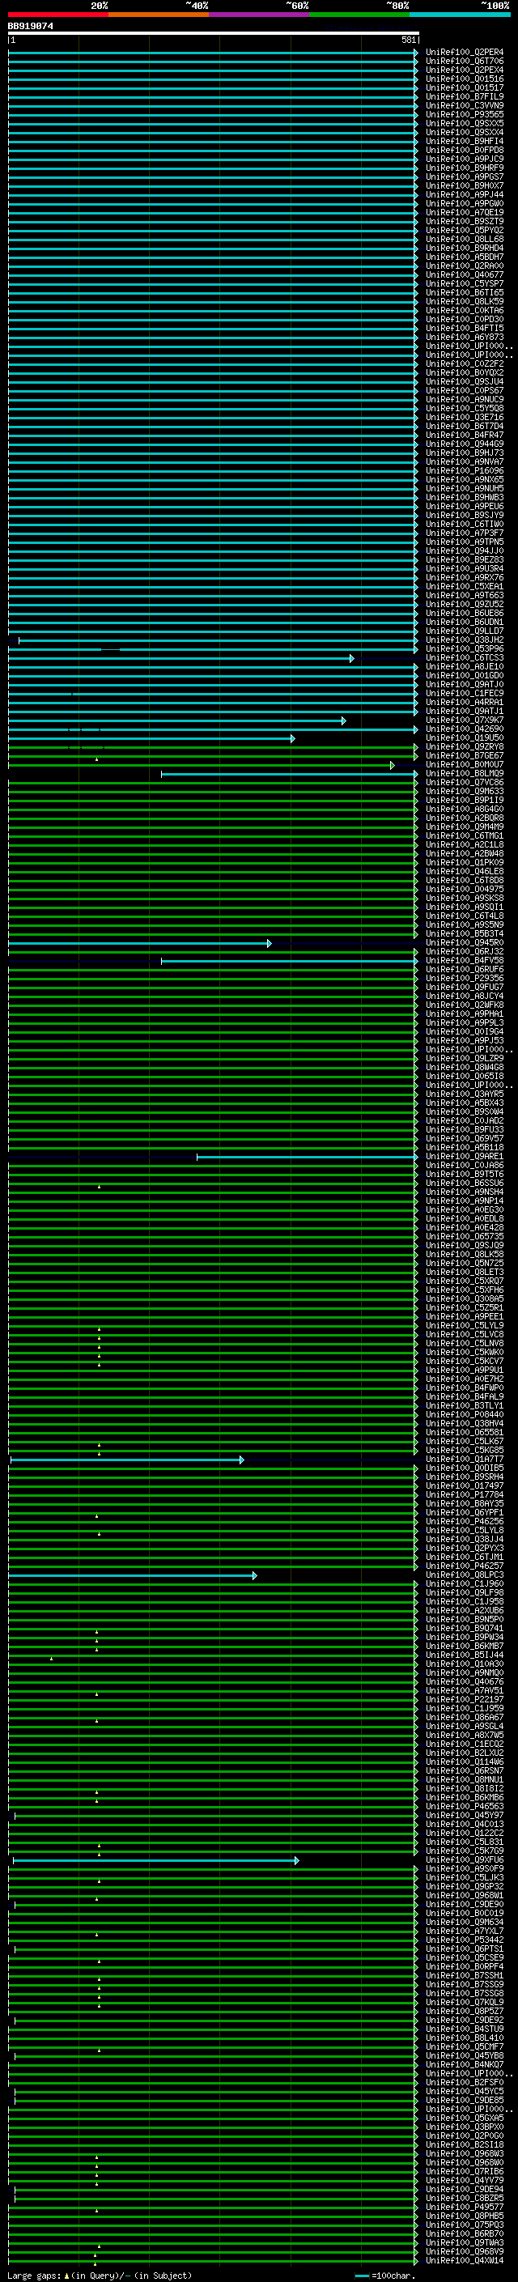Click the query end position label 581
This screenshot has width=518, height=2282.
pyautogui.click(x=408, y=40)
